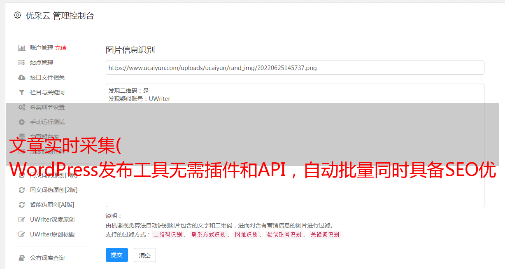
Task: Click the 优采云 管理控制台 title
Action: (x=60, y=16)
